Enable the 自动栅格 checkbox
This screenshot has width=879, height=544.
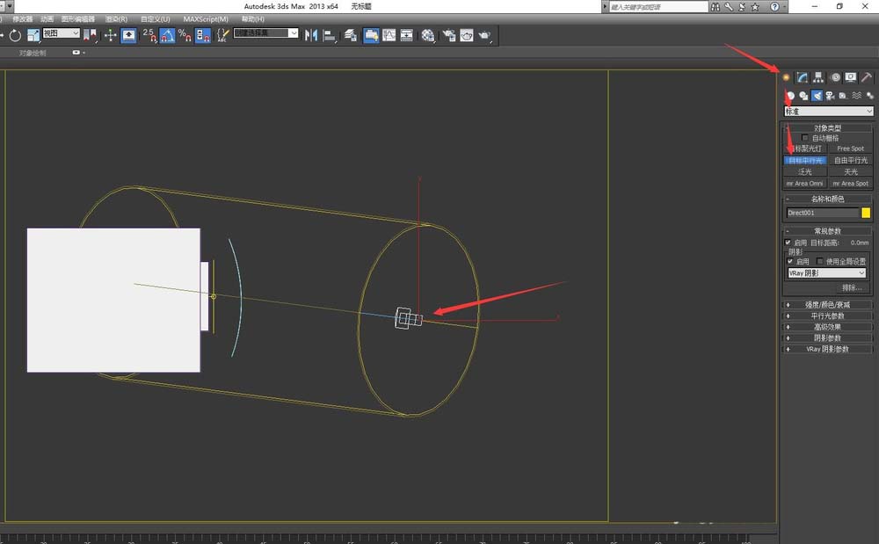tap(805, 138)
